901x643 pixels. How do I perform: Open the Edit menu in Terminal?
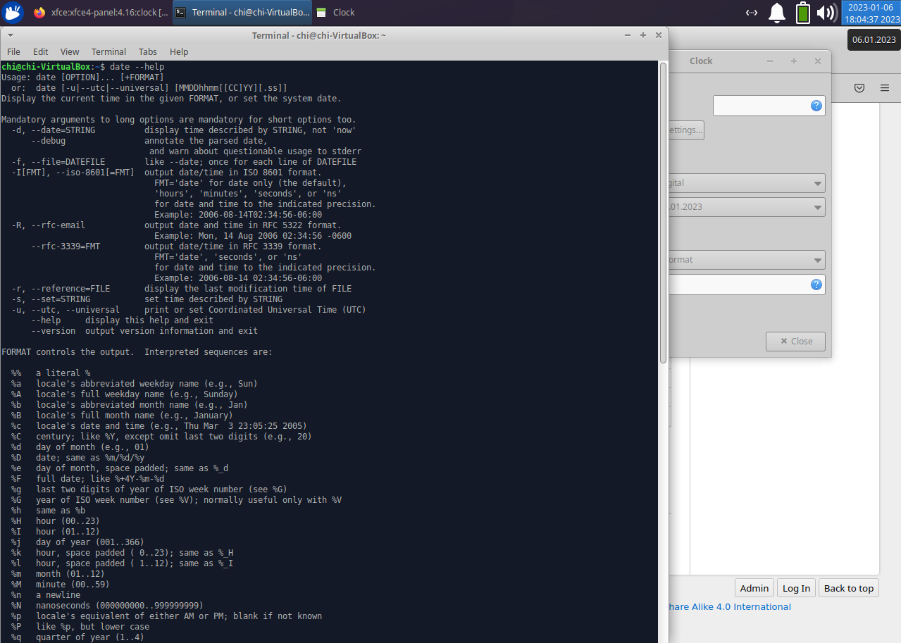[41, 51]
